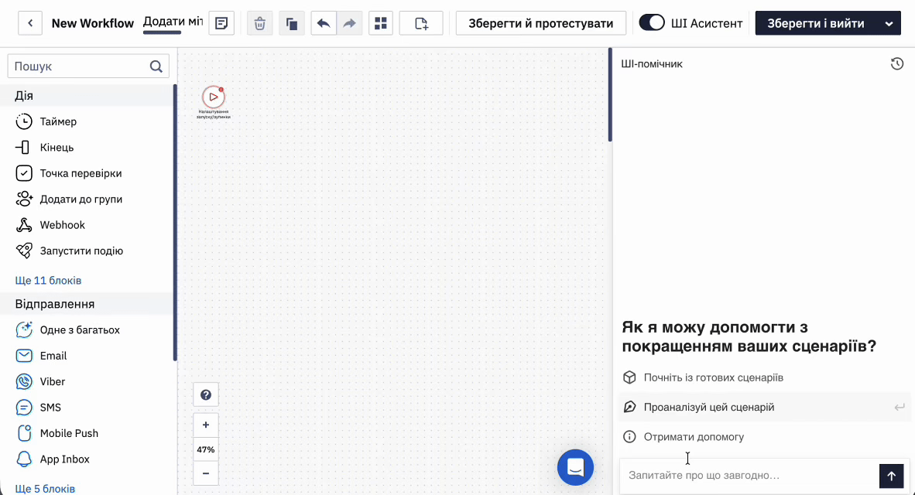The image size is (915, 495).
Task: Pick the App Inbox block
Action: (x=87, y=459)
